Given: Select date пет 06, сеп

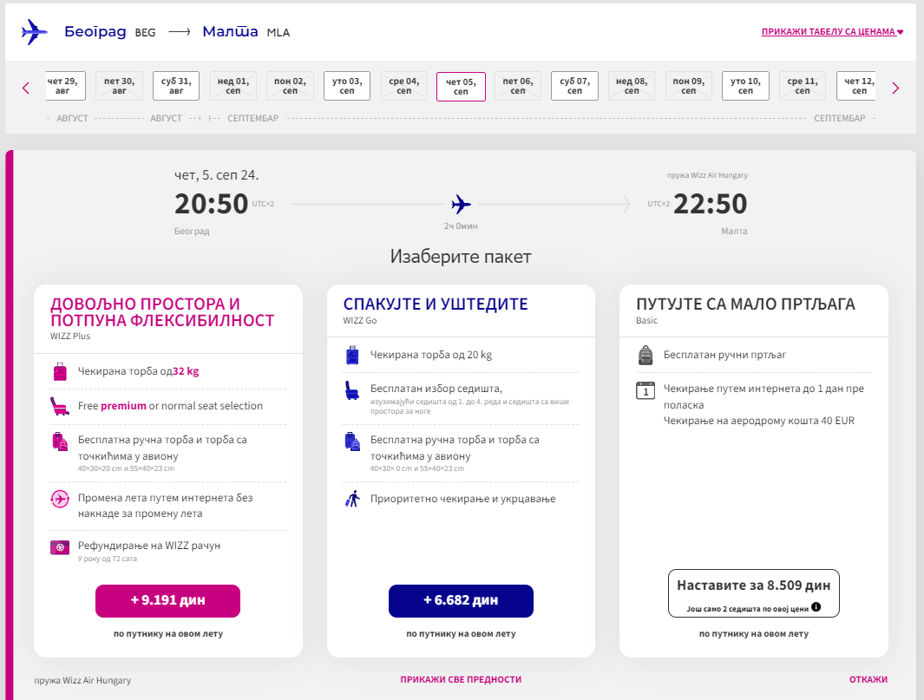Looking at the screenshot, I should coord(518,86).
